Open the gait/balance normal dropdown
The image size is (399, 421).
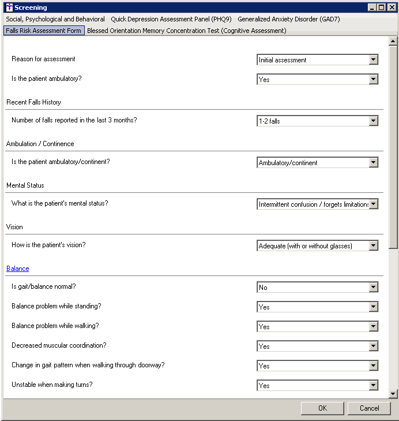coord(374,287)
